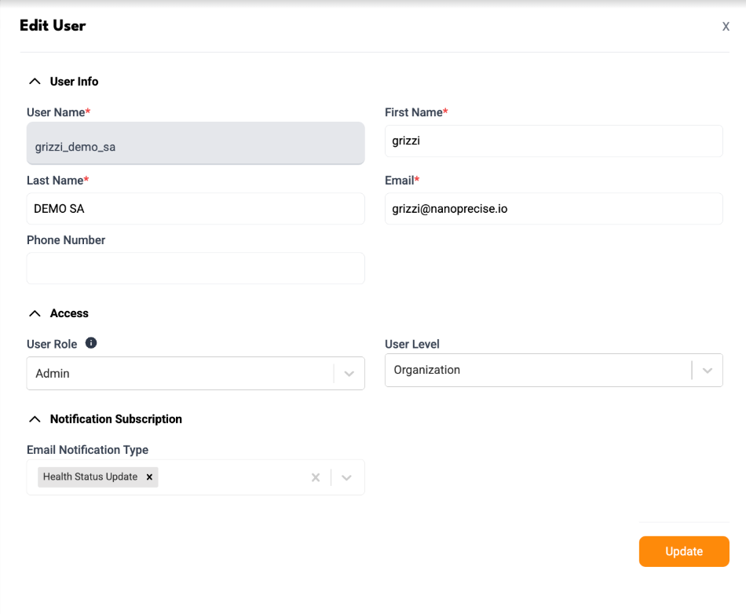Click the Notification Subscription heading

(x=116, y=419)
